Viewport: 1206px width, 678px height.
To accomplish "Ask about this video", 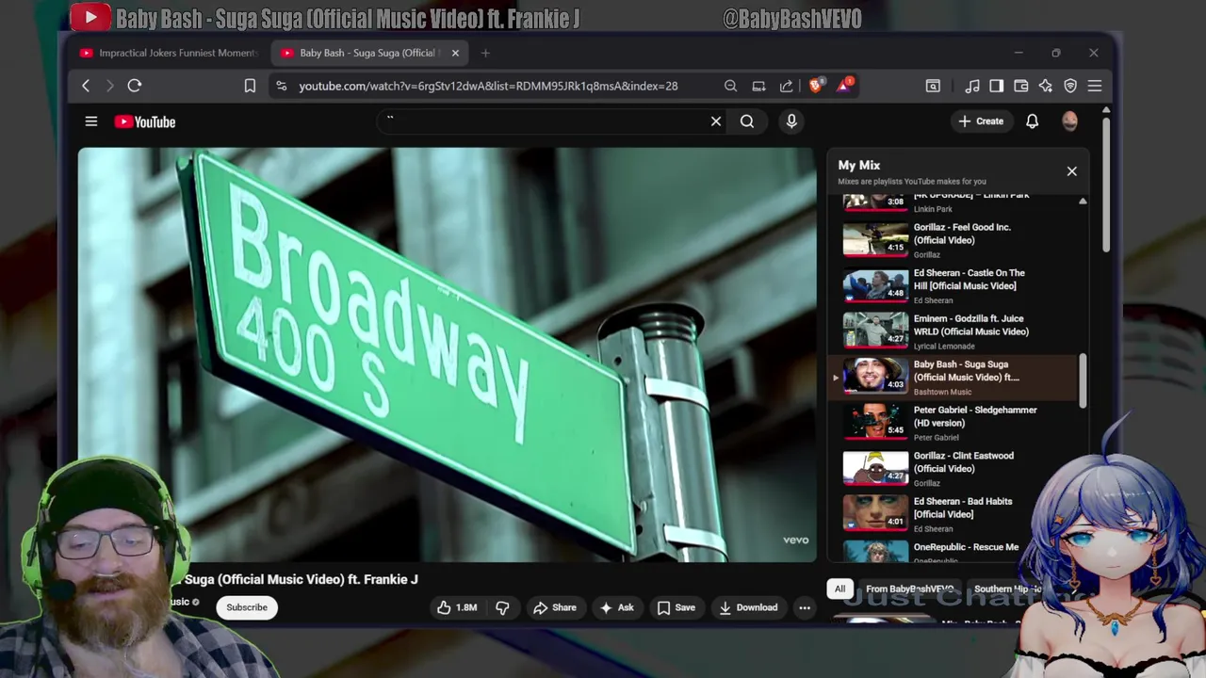I will [617, 607].
